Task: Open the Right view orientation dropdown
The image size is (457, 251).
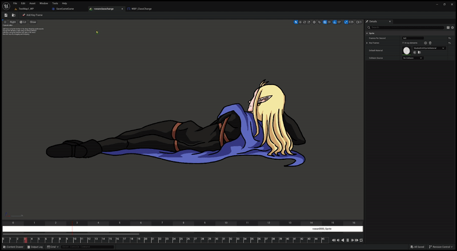Action: pos(13,22)
